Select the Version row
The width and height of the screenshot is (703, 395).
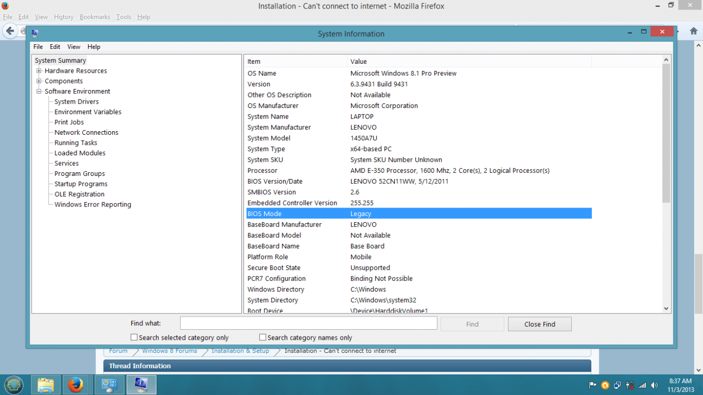point(419,84)
